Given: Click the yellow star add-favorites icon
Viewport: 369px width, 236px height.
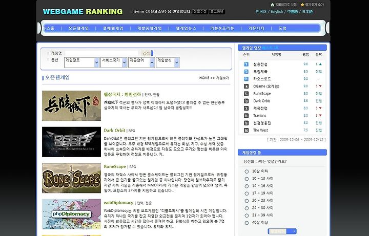Looking at the screenshot, I should pos(302,5).
